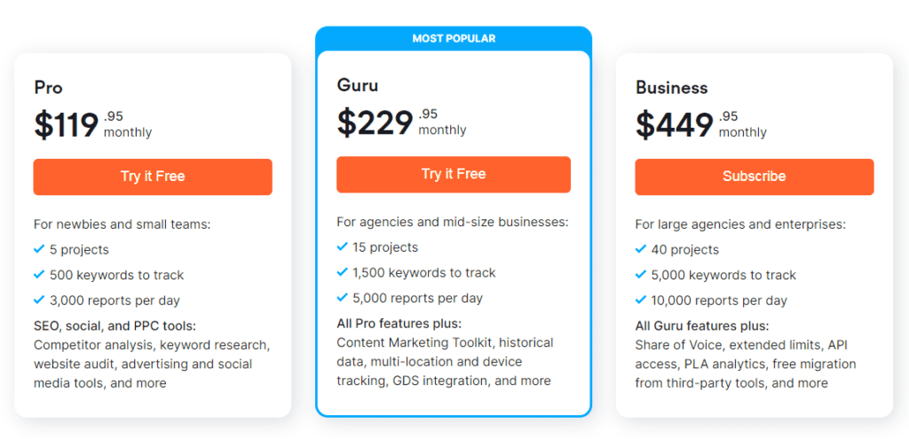
Task: Click the Guru plan title
Action: point(358,86)
